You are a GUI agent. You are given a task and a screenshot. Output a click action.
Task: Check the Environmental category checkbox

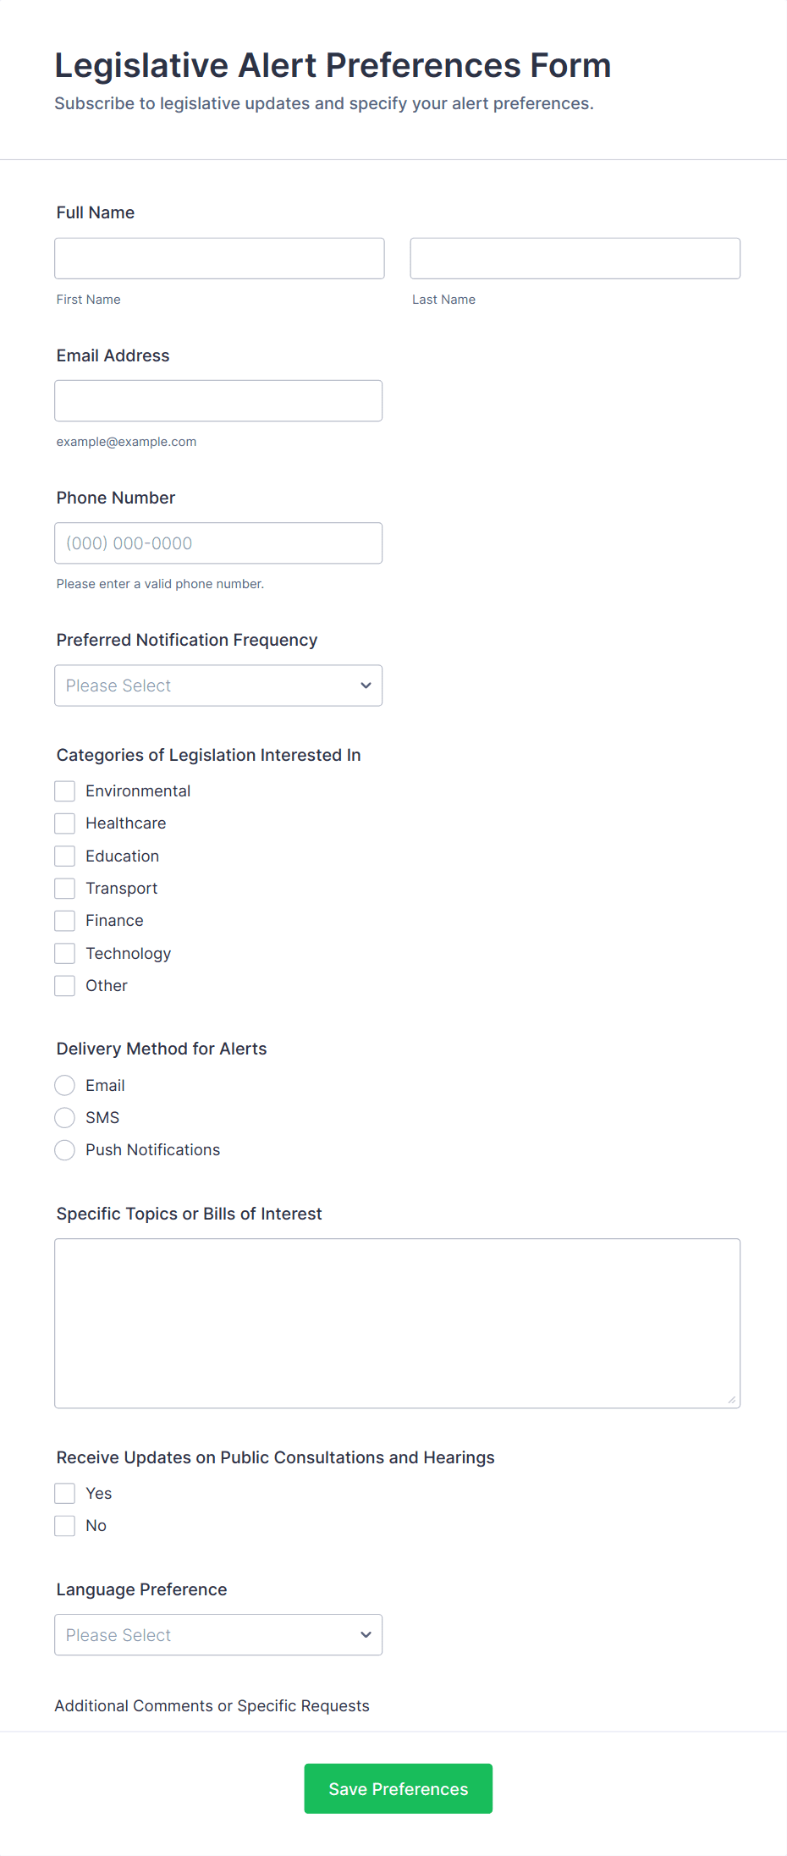tap(65, 791)
